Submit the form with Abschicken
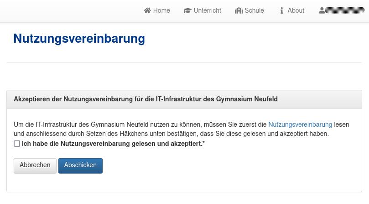The image size is (369, 204). click(x=80, y=165)
